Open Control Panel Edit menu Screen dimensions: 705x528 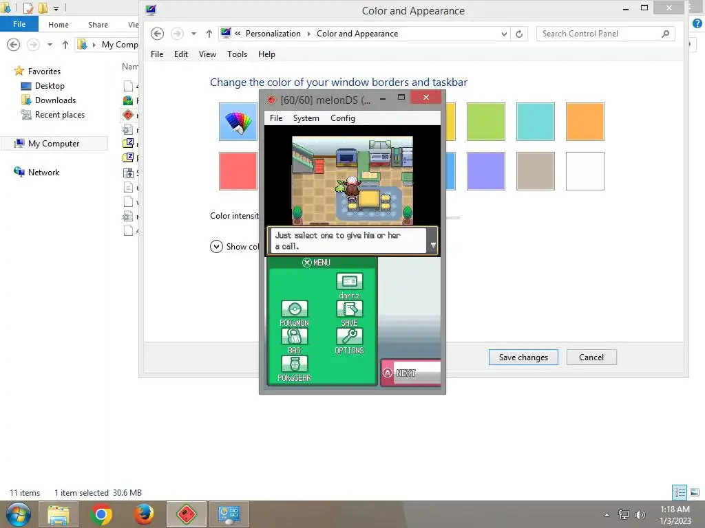coord(181,54)
